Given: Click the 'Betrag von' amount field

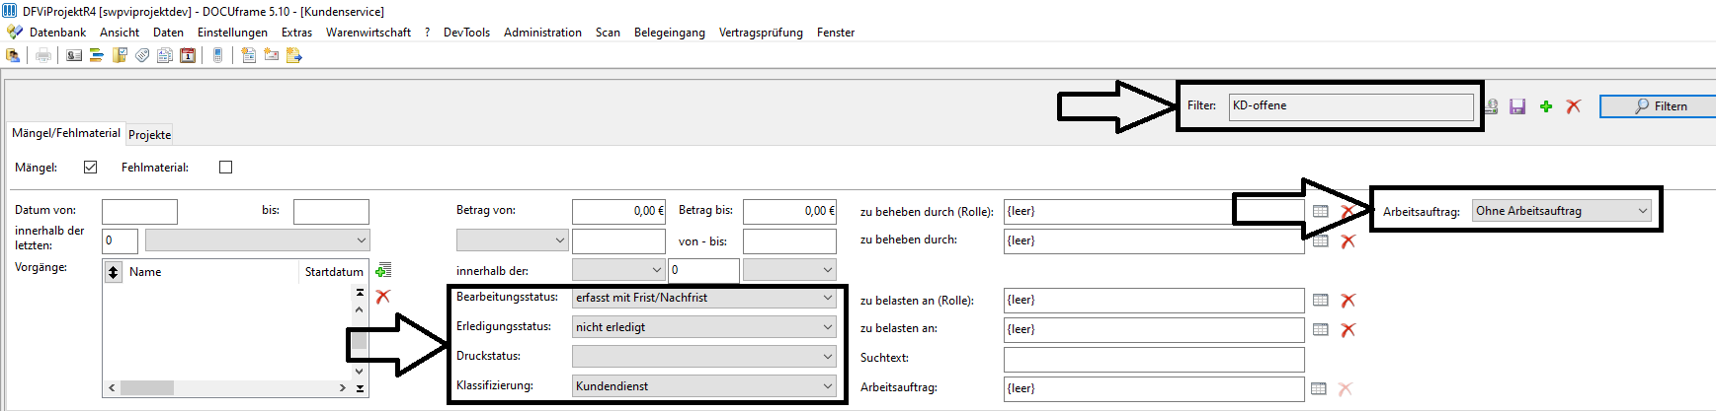Looking at the screenshot, I should click(618, 211).
